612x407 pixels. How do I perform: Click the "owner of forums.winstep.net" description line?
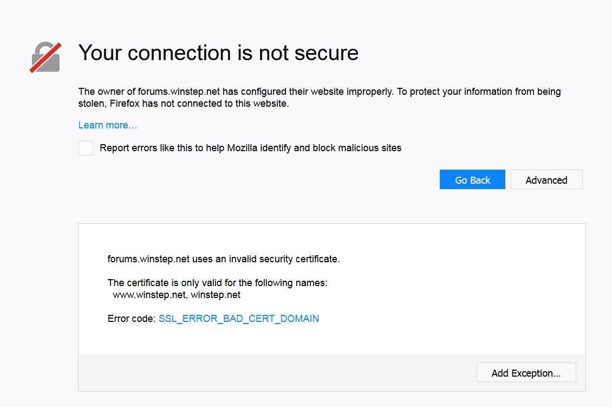(x=157, y=92)
